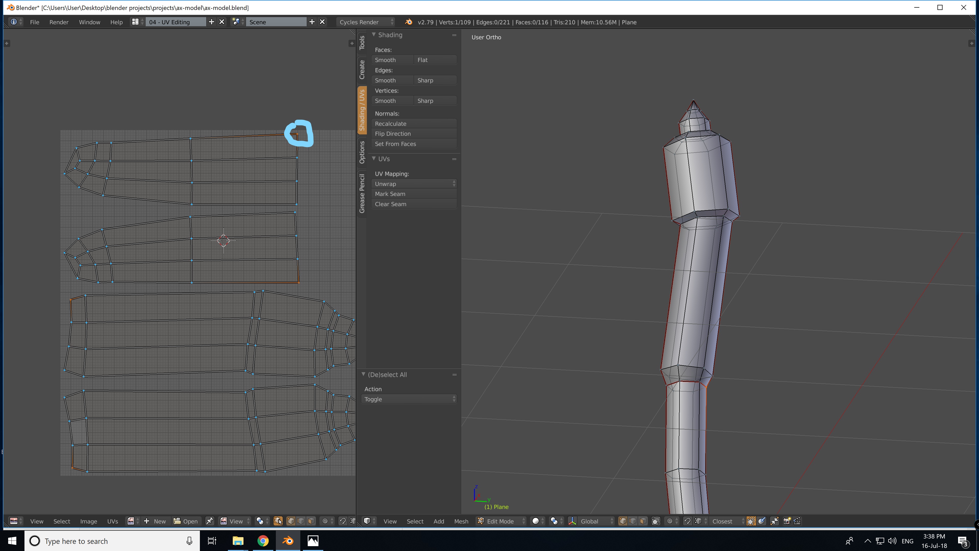Select face select mode in 3D header
This screenshot has width=979, height=551.
[x=643, y=521]
